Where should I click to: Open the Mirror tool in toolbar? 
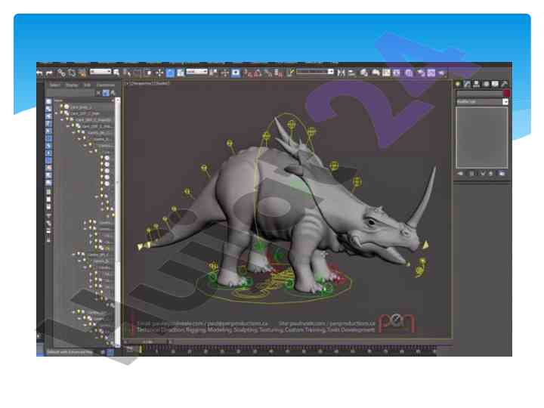[x=341, y=73]
